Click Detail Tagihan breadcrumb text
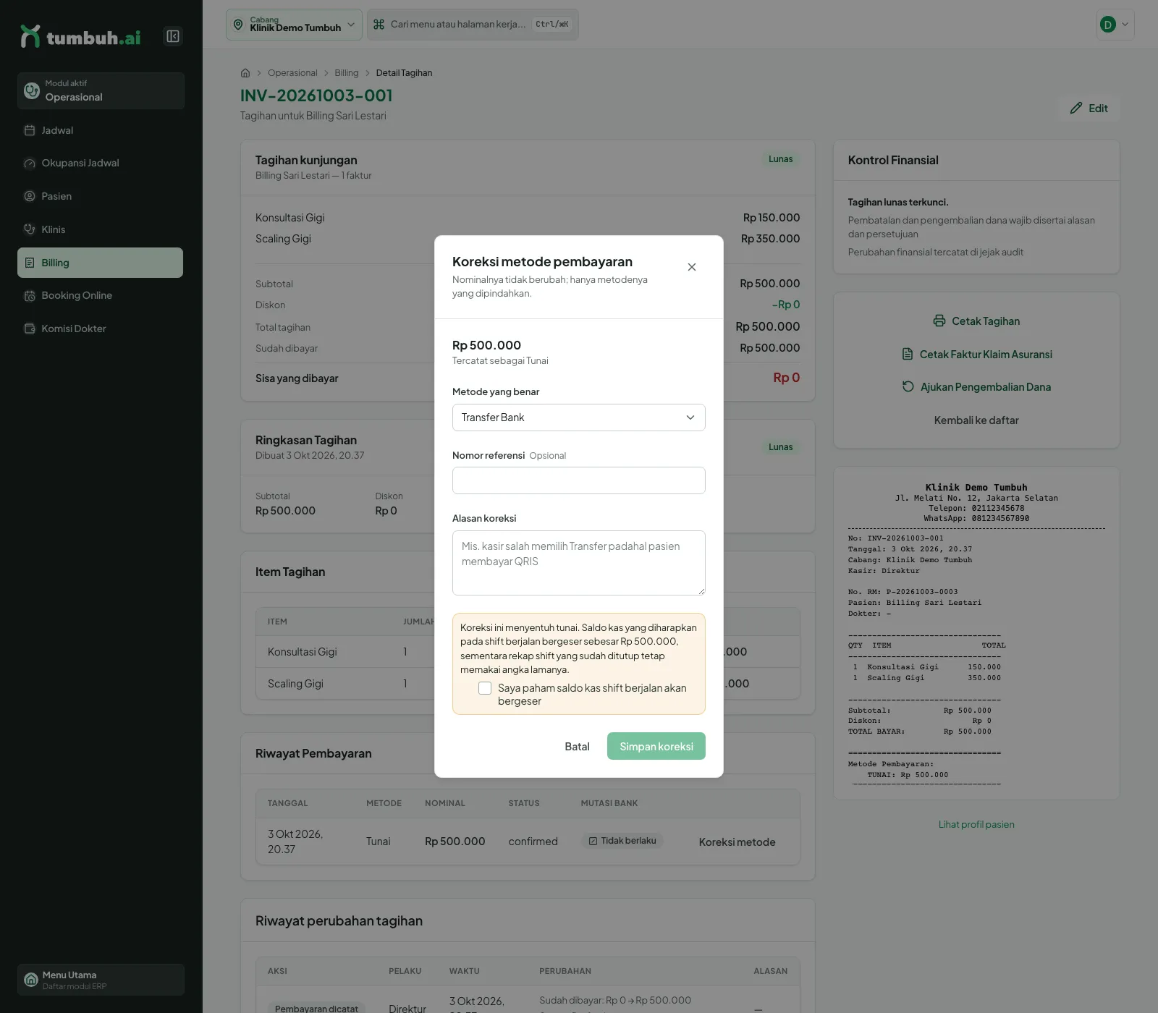Screen dimensions: 1158x1013 click(404, 73)
